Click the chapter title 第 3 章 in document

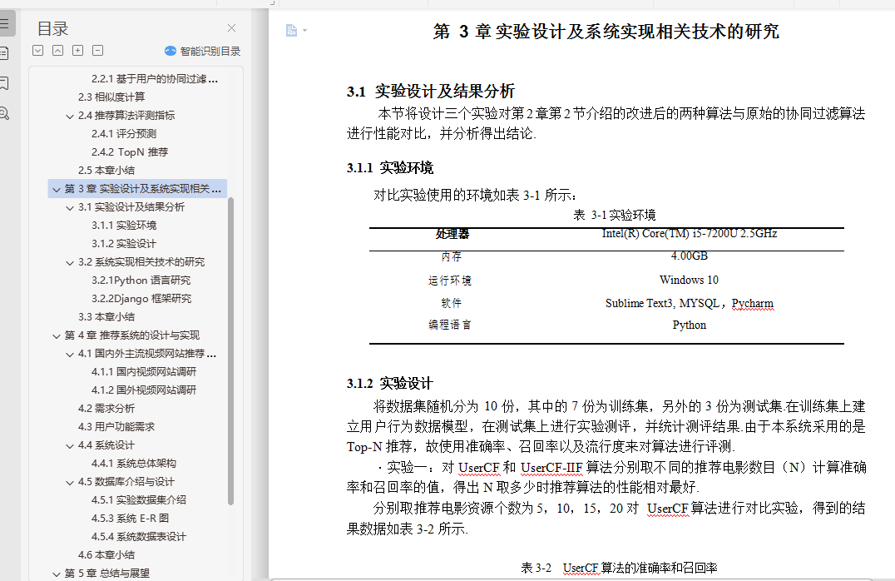pos(606,32)
